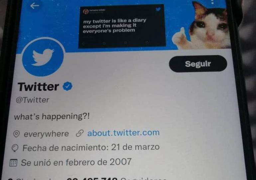Image resolution: width=256 pixels, height=180 pixels.
Task: Tap the calendar joined-date icon
Action: click(13, 163)
